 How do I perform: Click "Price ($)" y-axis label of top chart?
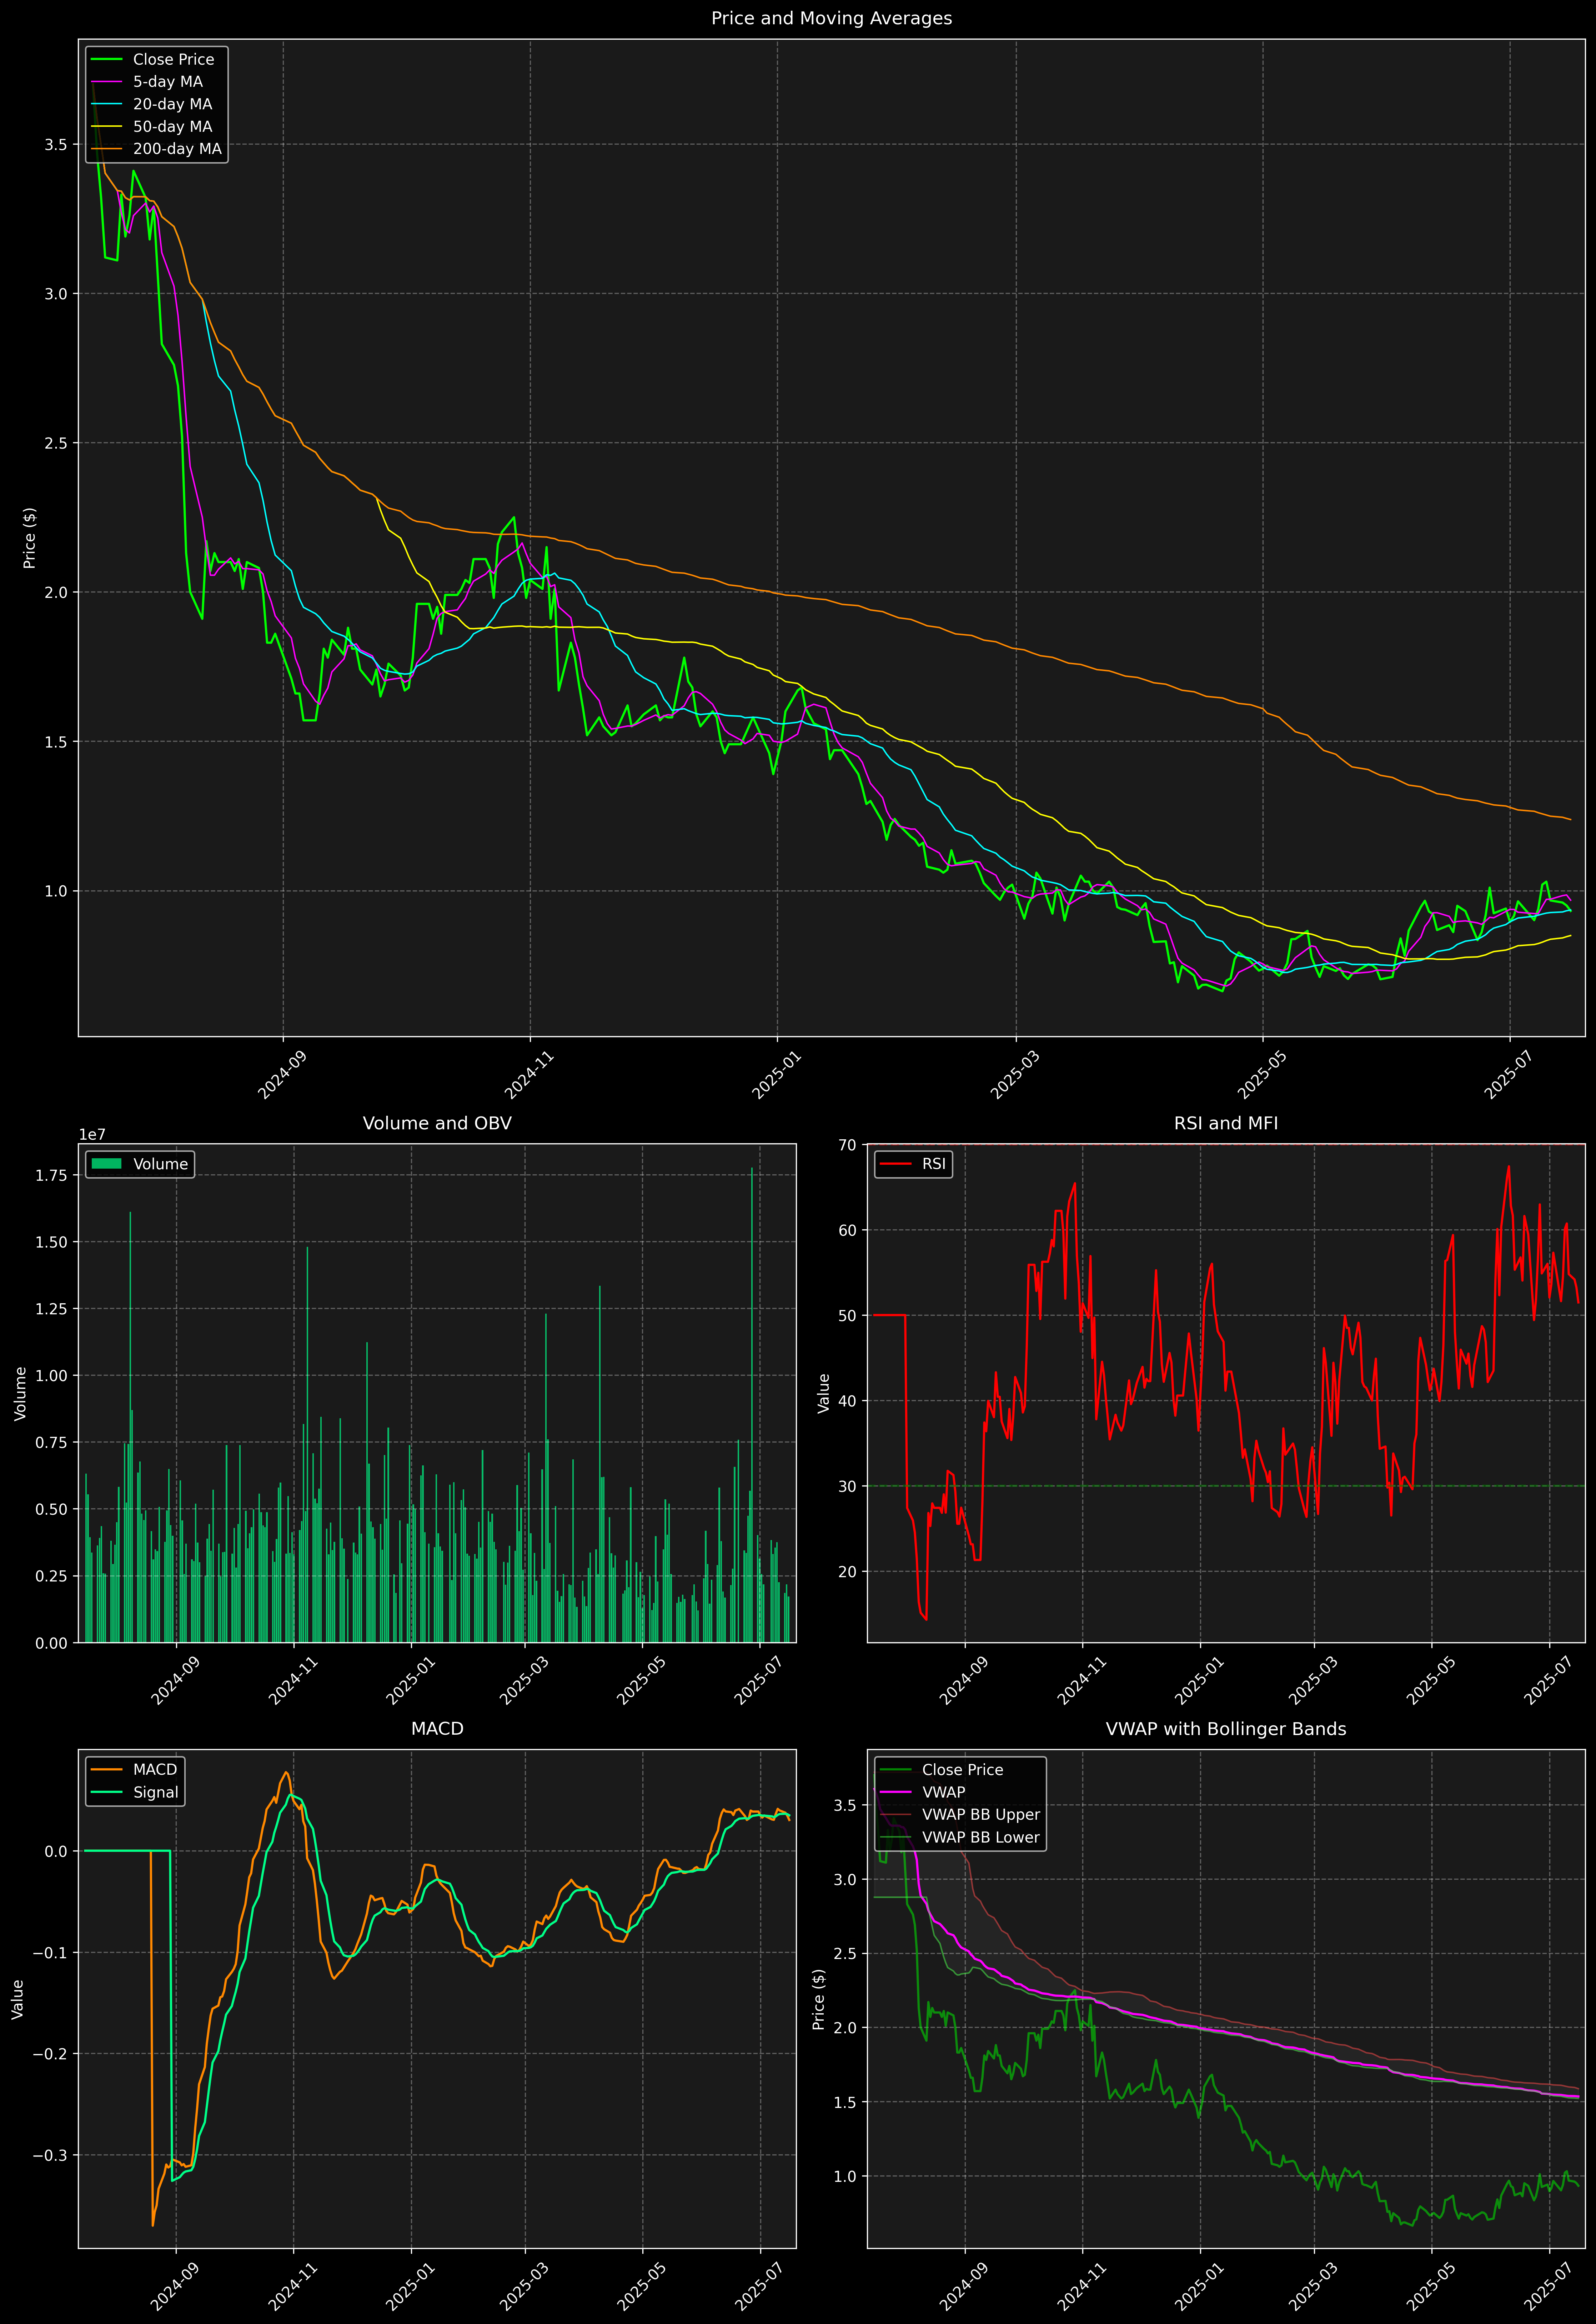(30, 538)
